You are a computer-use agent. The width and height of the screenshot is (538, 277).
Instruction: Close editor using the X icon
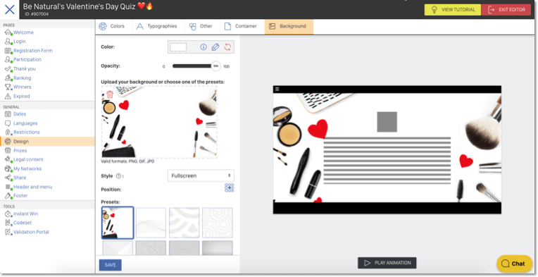click(10, 9)
